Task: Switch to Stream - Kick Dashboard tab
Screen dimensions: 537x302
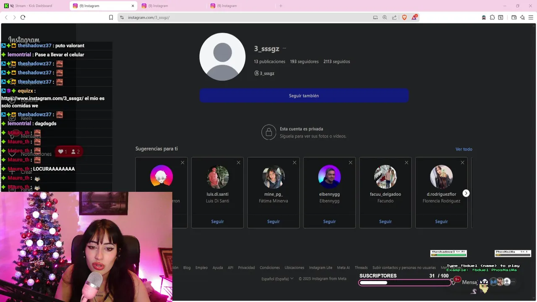Action: click(x=34, y=6)
